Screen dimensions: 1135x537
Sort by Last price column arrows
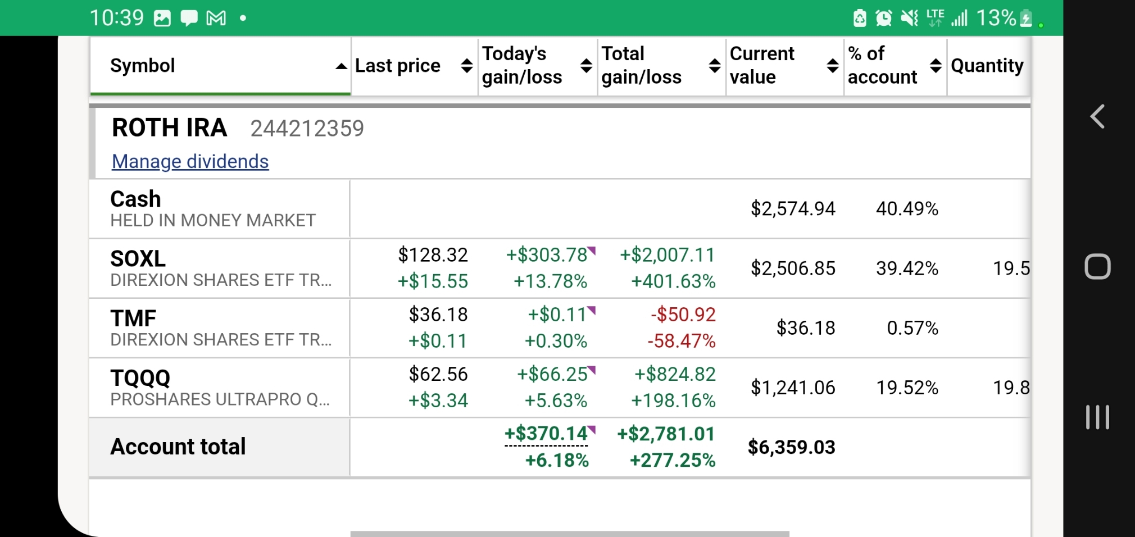(x=466, y=66)
